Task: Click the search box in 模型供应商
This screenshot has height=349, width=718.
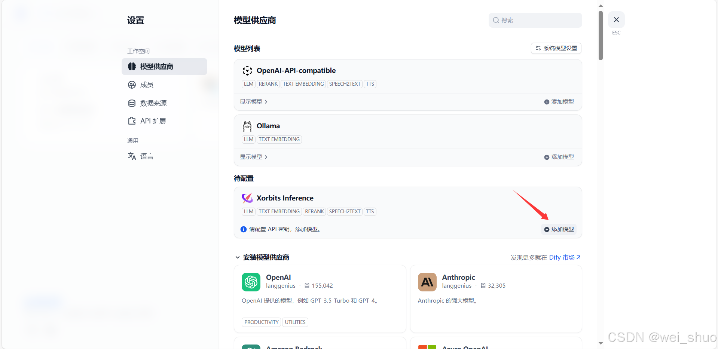Action: [535, 20]
